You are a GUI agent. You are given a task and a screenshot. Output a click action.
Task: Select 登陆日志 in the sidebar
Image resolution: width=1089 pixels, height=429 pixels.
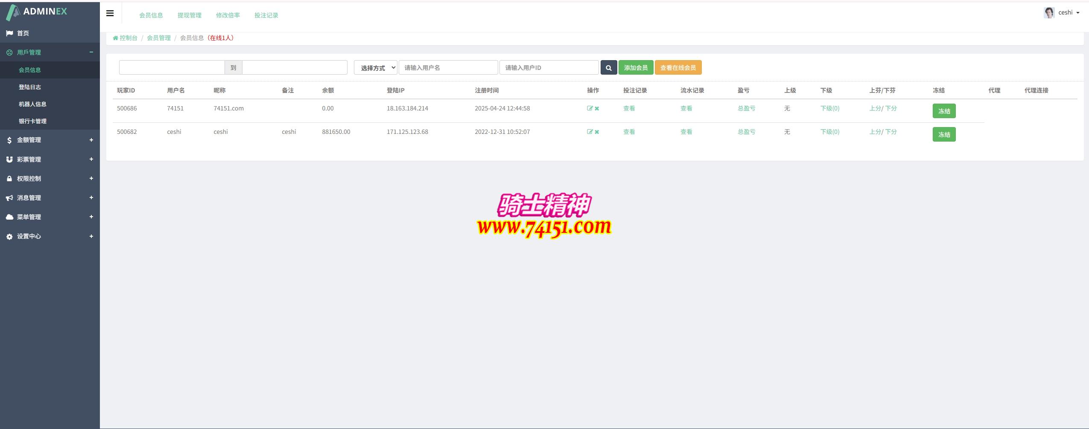click(x=30, y=87)
